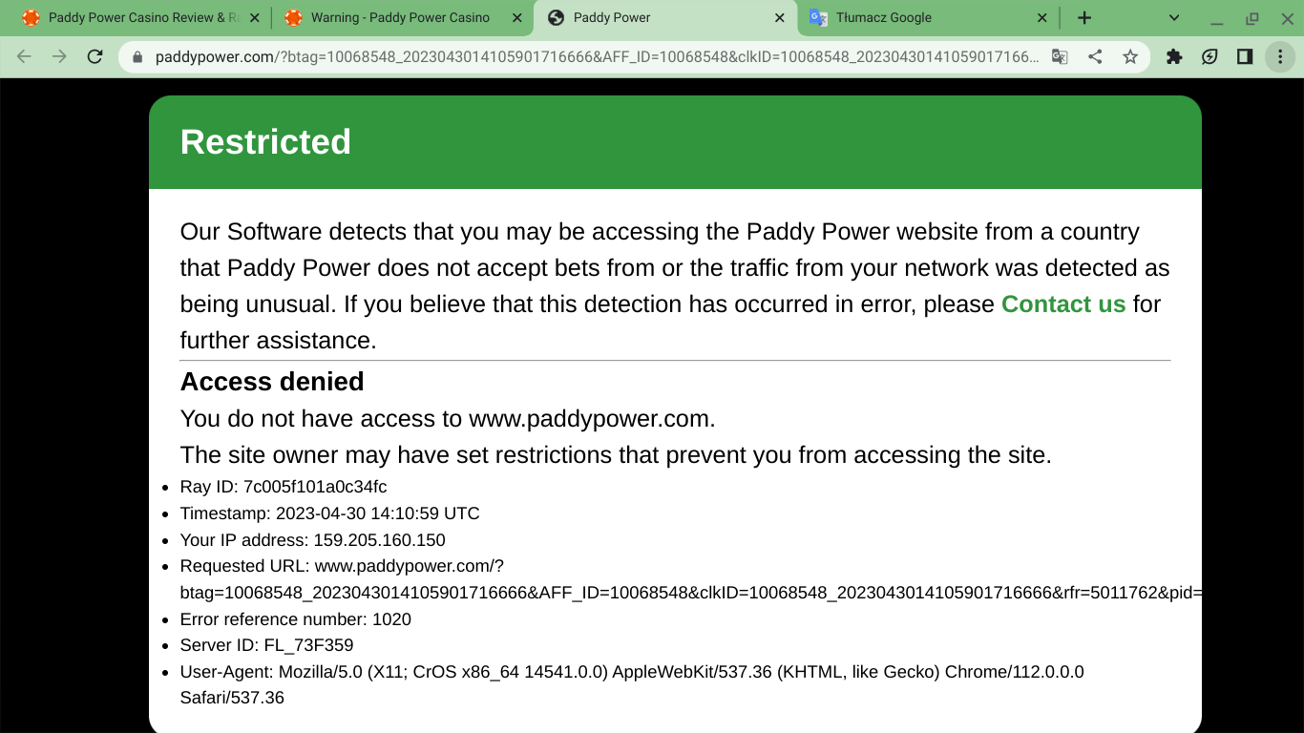The width and height of the screenshot is (1304, 733).
Task: Click the Contact us link
Action: (x=1063, y=304)
